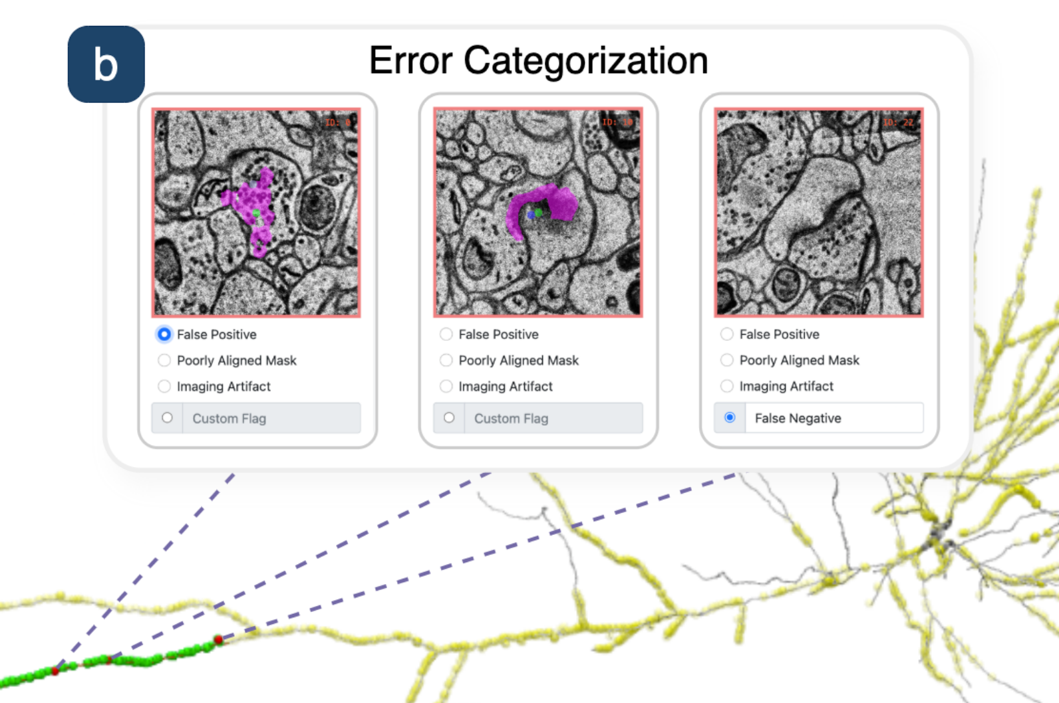1059x703 pixels.
Task: Click the green synapse marker inside ID 10 mask
Action: [539, 213]
